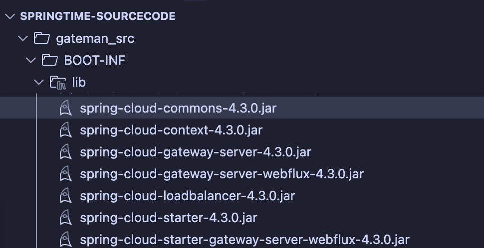Select spring-cloud-loadbalancer-4.3.0.jar file
The height and width of the screenshot is (248, 484).
click(x=187, y=196)
